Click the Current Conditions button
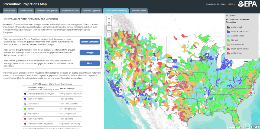This screenshot has width=260, height=129. (90, 42)
